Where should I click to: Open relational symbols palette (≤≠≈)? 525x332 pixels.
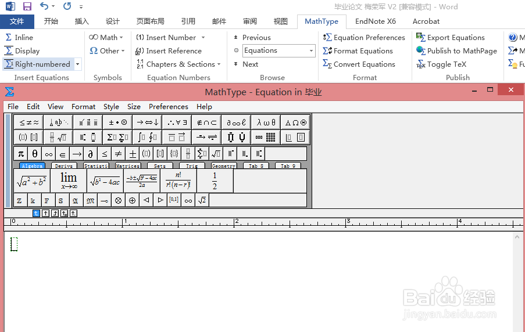pyautogui.click(x=29, y=122)
